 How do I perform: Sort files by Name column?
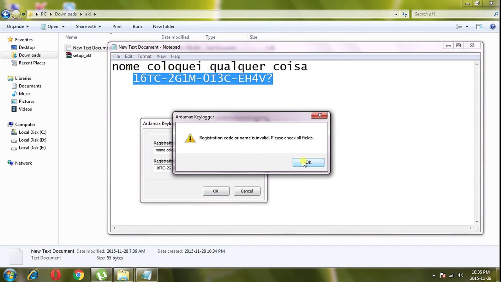[71, 37]
